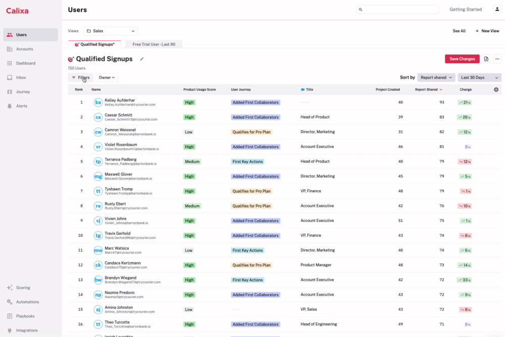Toggle sort on Report Shared column

coord(428,89)
